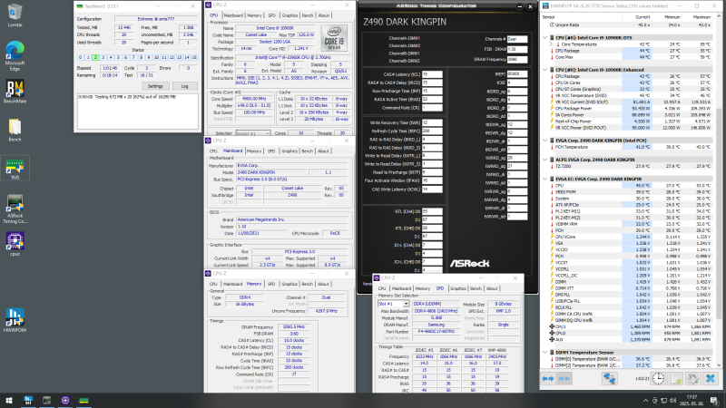Expand the Core Temperatures row in HWiNFO
The height and width of the screenshot is (408, 726).
coord(552,44)
